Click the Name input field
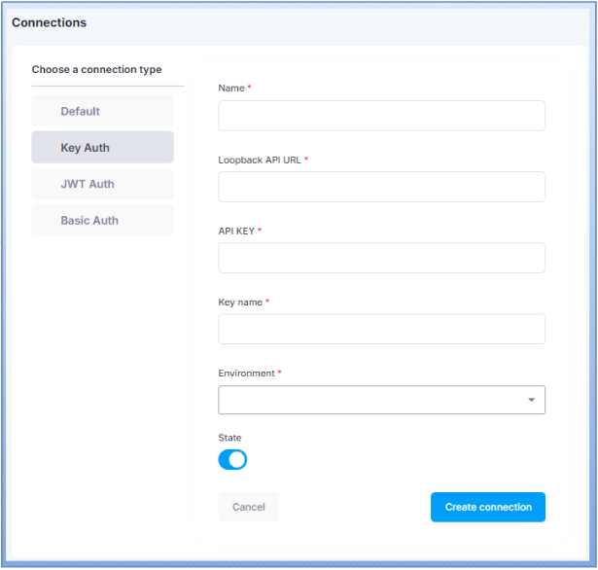 pyautogui.click(x=381, y=116)
